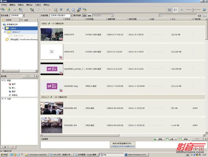This screenshot has width=208, height=157.
Task: Switch to Adobe Photoshop CS4 taskbar button
Action: [137, 155]
